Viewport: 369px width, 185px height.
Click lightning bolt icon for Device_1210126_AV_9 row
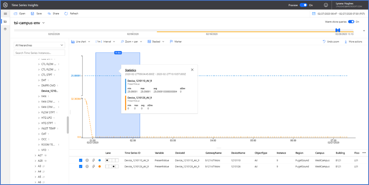tap(93, 167)
